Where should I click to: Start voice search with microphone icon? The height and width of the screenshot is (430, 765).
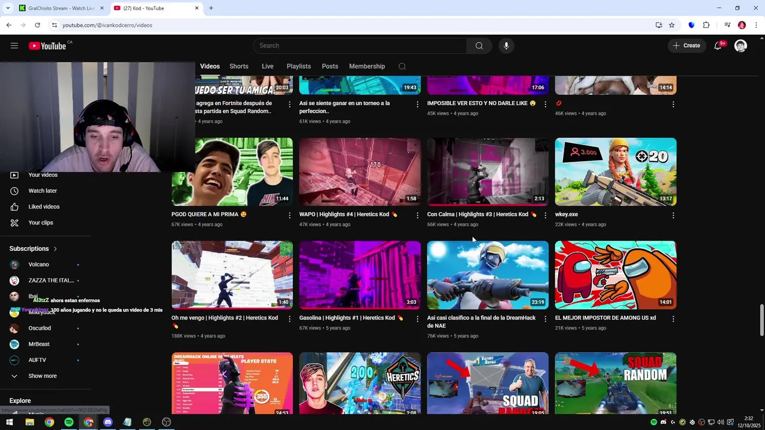(506, 46)
